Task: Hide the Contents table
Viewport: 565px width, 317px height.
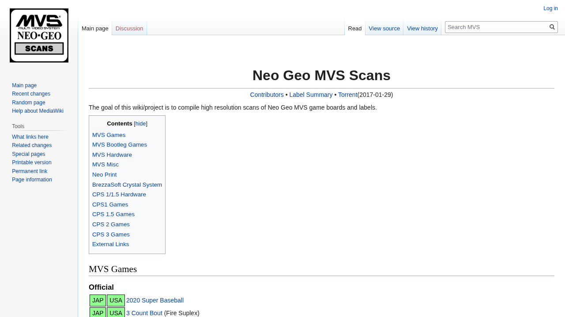Action: 140,124
